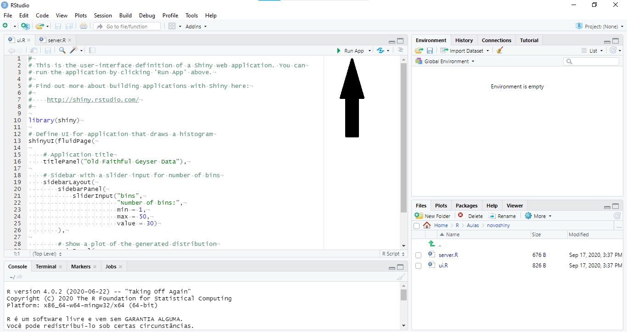Expand the More menu in Files pane

pos(538,216)
